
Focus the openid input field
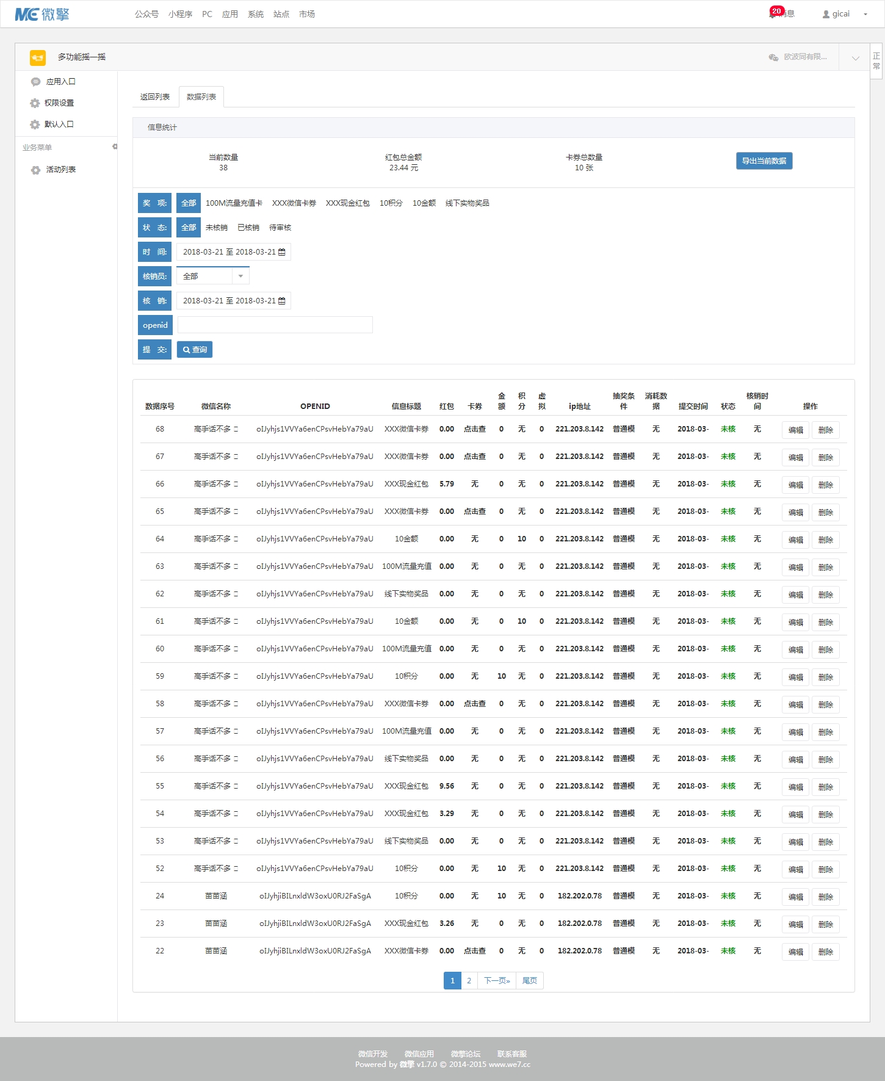275,325
